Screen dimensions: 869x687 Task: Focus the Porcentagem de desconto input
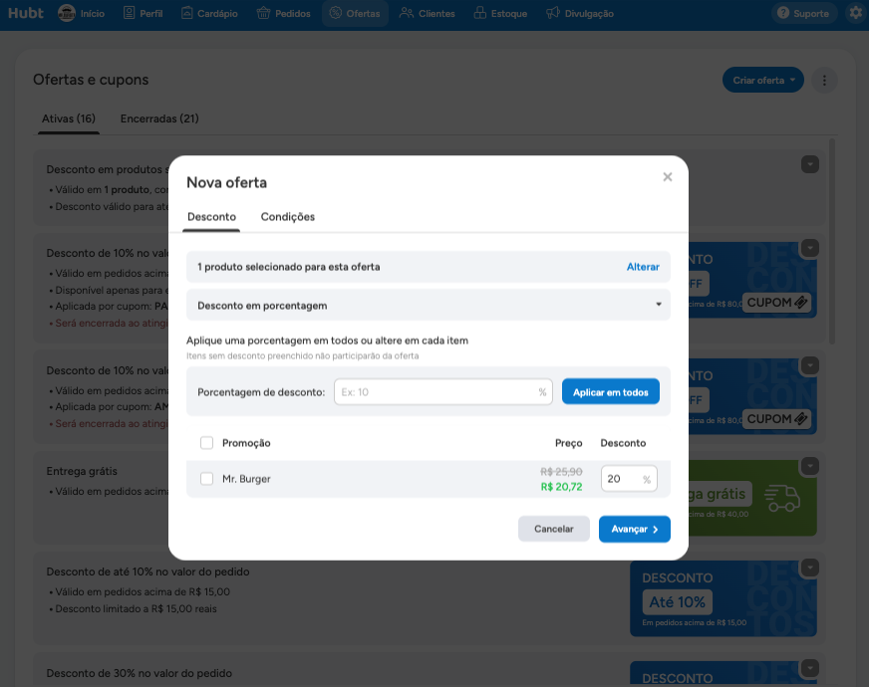[x=442, y=392]
